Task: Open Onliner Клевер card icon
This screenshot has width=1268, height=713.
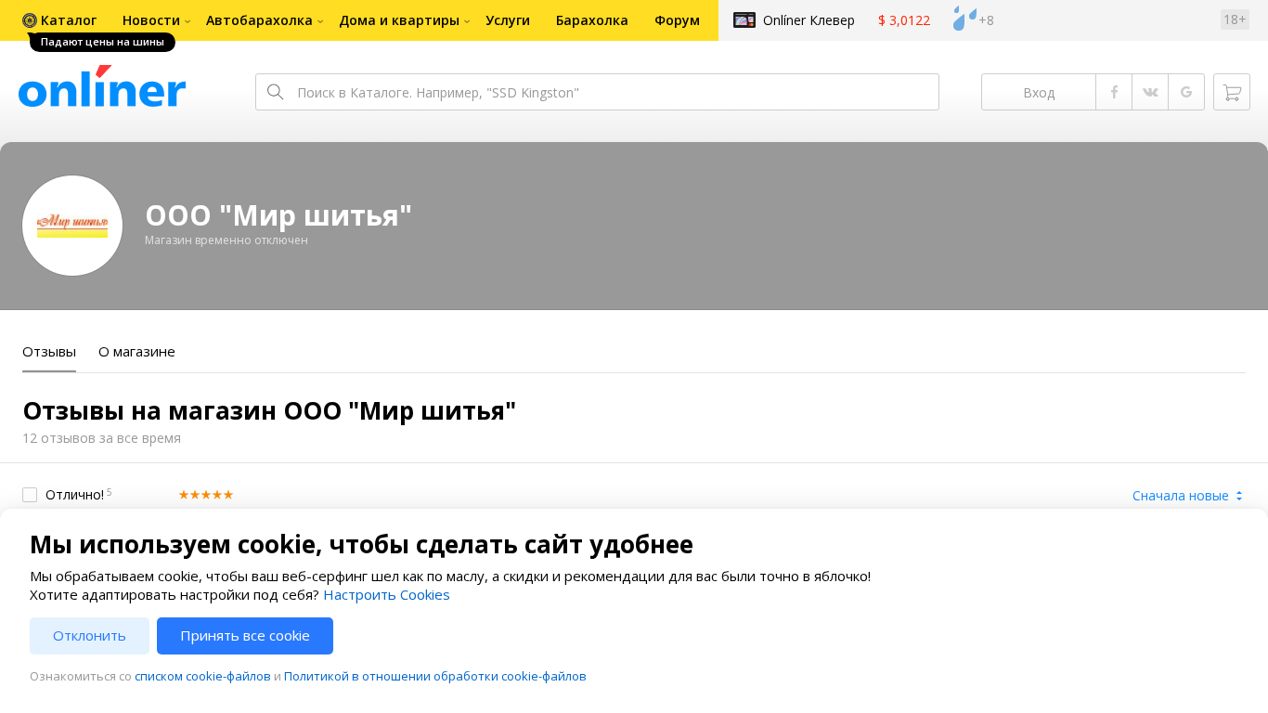Action: pos(744,20)
